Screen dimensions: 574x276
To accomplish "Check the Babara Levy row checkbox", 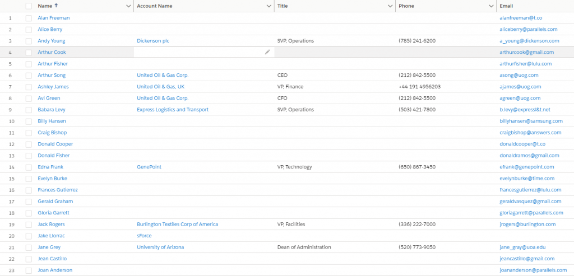I will coord(29,110).
